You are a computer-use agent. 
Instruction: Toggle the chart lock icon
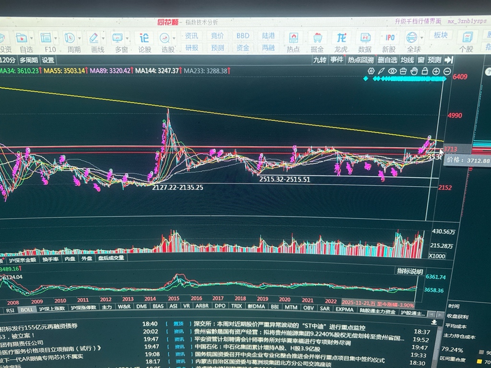tap(425, 71)
